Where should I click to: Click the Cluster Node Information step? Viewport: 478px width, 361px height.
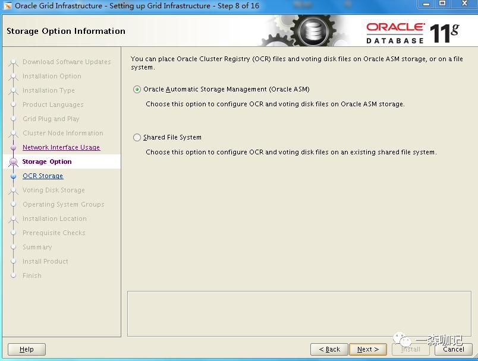click(x=63, y=133)
